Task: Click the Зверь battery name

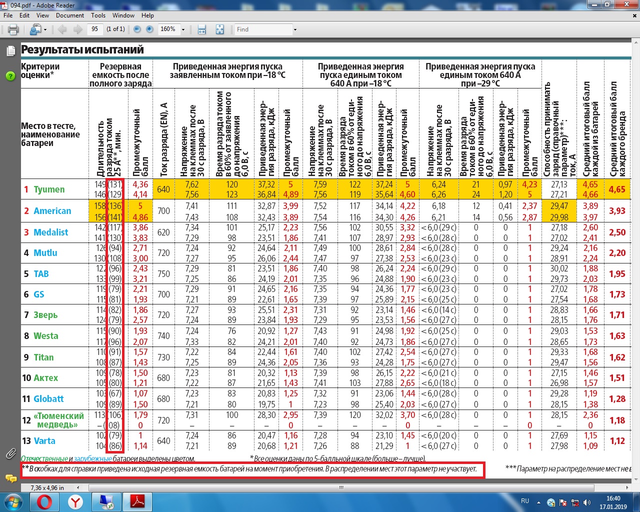Action: coord(45,315)
